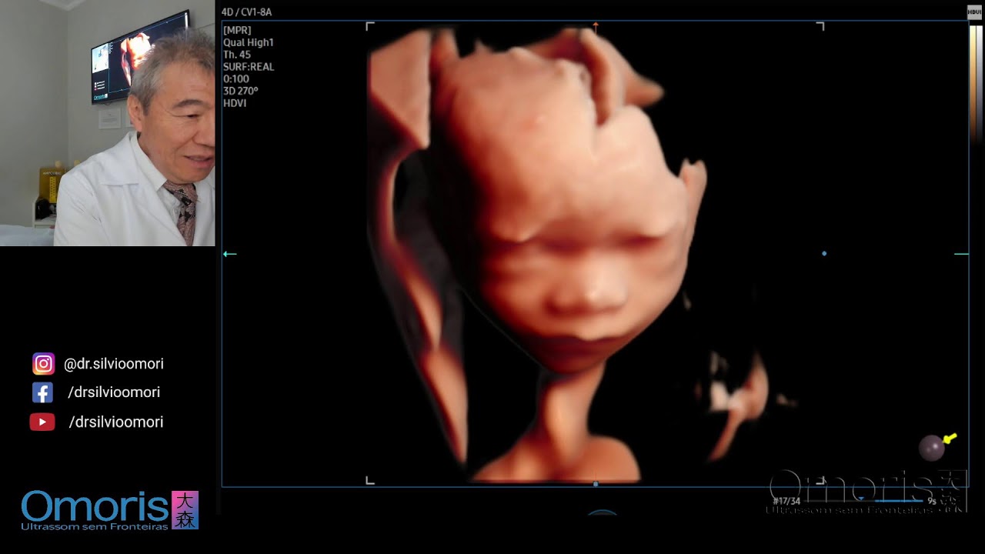Click the "HDVI" label in the info list
Screen dimensions: 985x554
(235, 103)
